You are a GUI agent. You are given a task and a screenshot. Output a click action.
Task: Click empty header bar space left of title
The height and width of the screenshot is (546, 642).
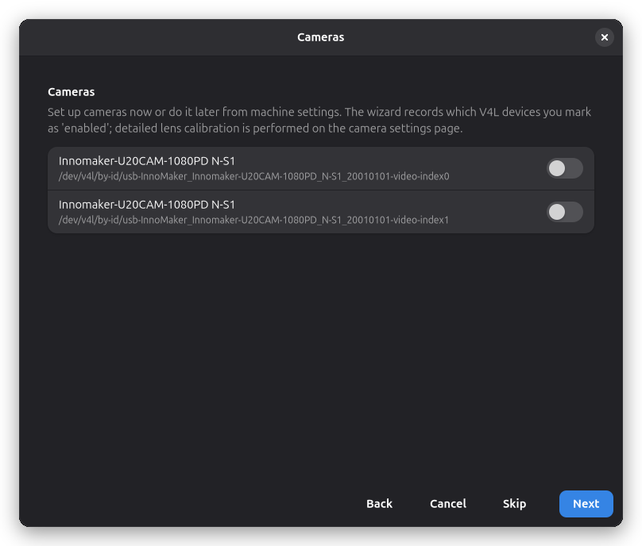[x=156, y=37]
